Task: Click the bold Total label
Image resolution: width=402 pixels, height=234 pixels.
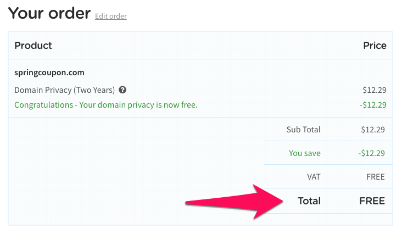Action: pyautogui.click(x=309, y=201)
